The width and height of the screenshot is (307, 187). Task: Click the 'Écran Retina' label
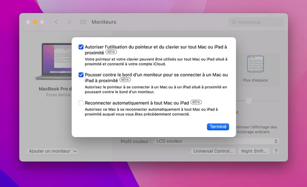pos(58,95)
